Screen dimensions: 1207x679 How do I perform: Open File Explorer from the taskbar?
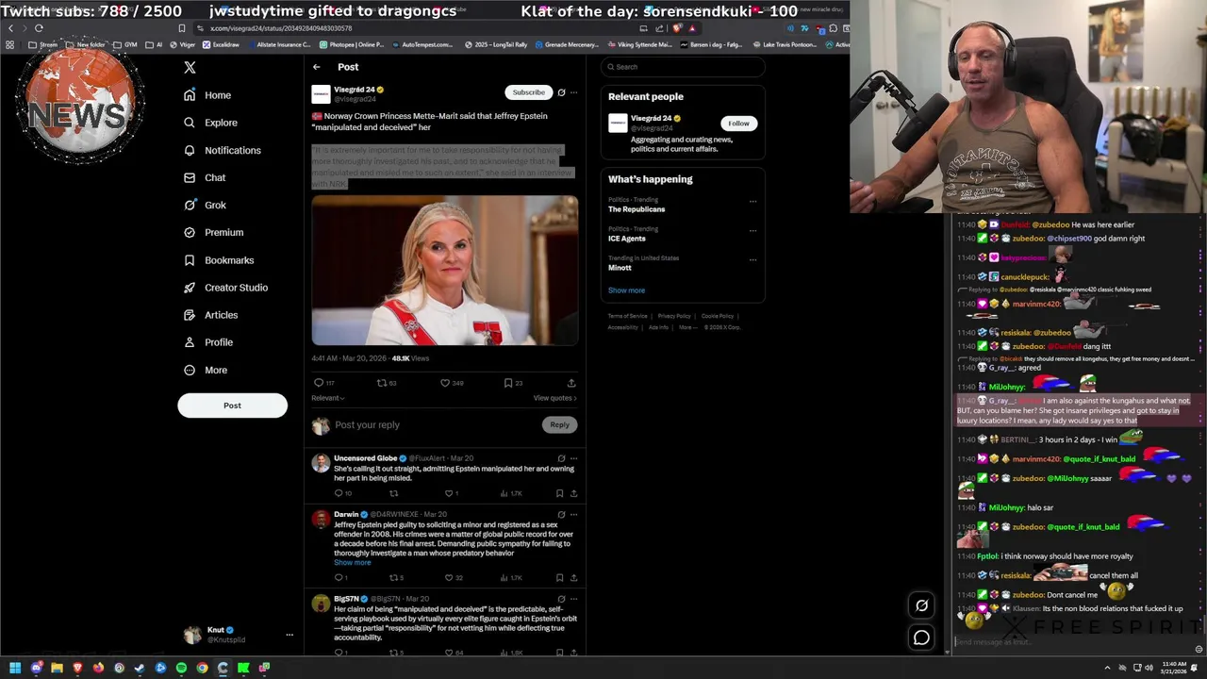(x=57, y=668)
